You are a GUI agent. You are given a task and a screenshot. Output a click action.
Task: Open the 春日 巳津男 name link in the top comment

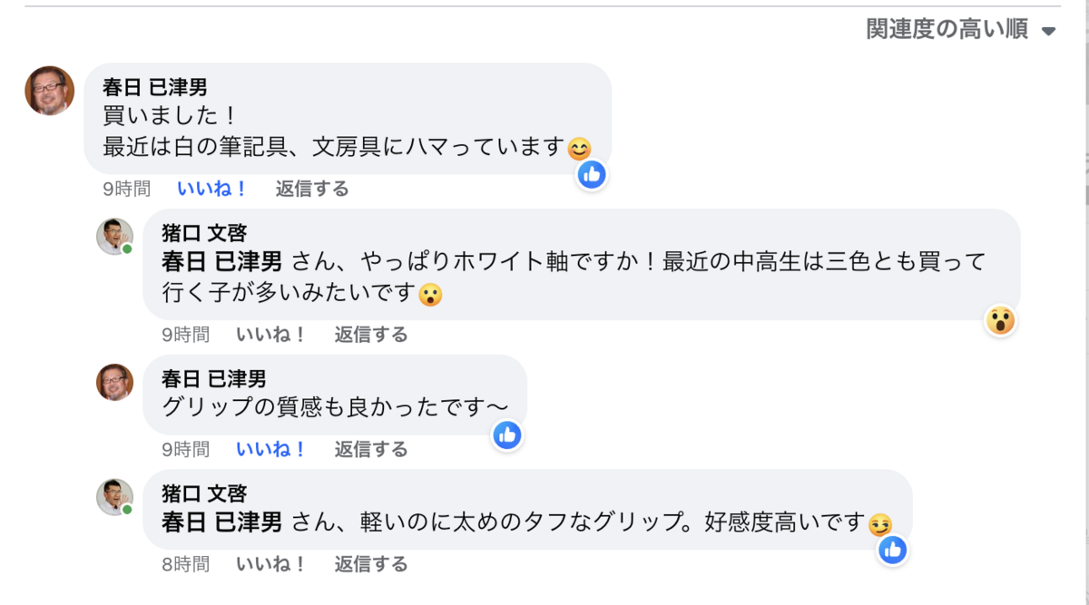point(155,88)
